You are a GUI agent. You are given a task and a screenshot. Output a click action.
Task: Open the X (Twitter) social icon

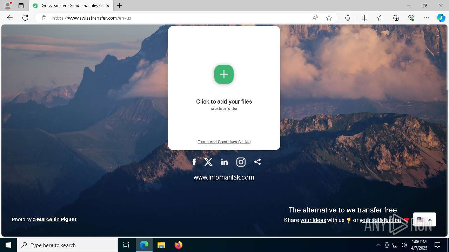(208, 162)
